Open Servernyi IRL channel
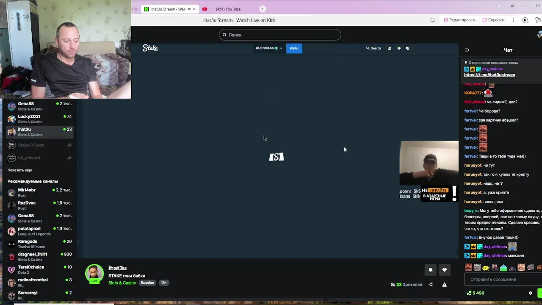The height and width of the screenshot is (305, 542). click(x=40, y=295)
